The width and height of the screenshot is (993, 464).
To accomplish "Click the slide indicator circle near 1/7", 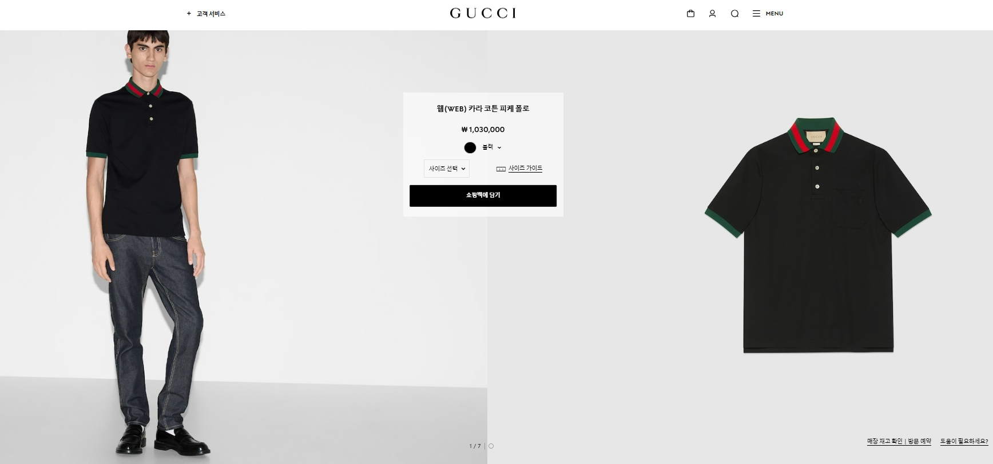I will pyautogui.click(x=491, y=446).
